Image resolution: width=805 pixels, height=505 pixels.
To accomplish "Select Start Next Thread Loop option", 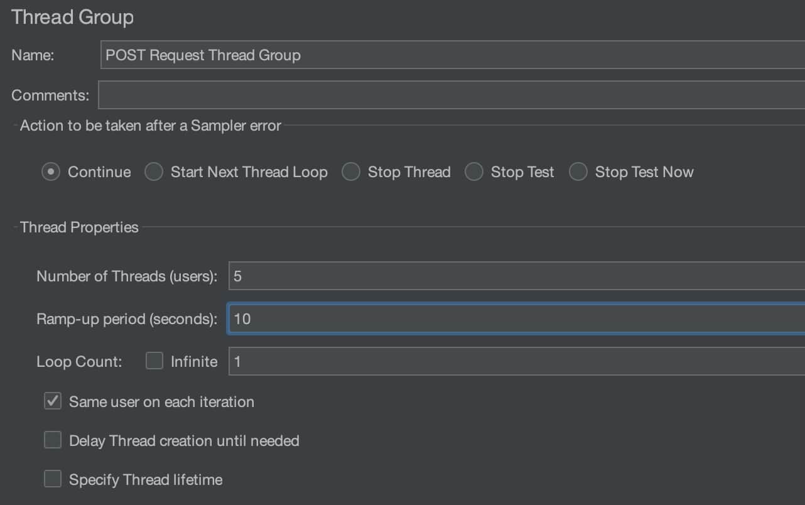I will 153,171.
